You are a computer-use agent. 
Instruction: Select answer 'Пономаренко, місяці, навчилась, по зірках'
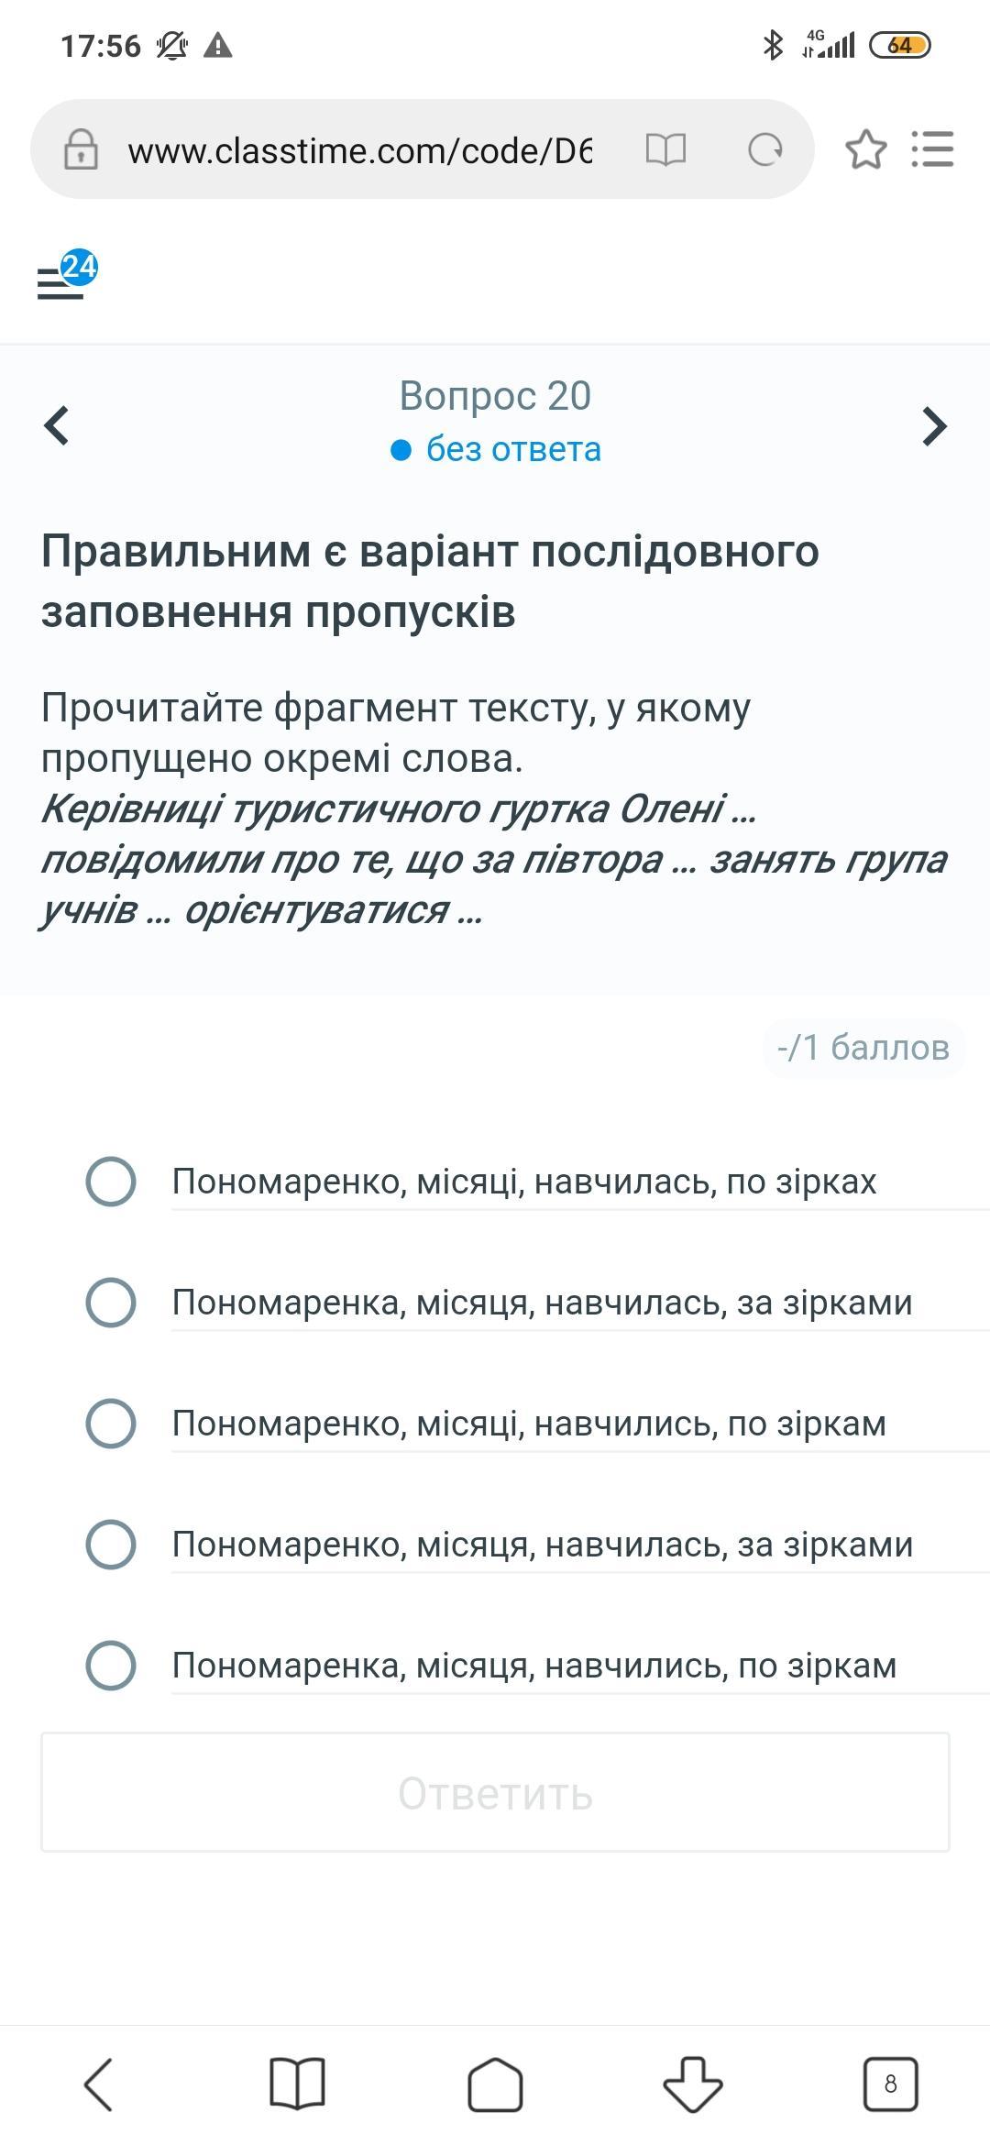[x=111, y=1181]
